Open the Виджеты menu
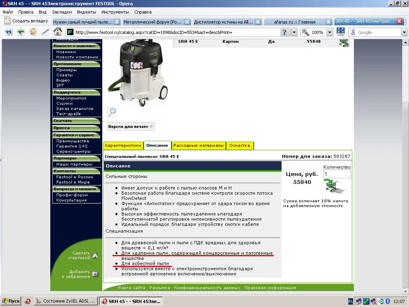409x307 pixels. coord(87,12)
